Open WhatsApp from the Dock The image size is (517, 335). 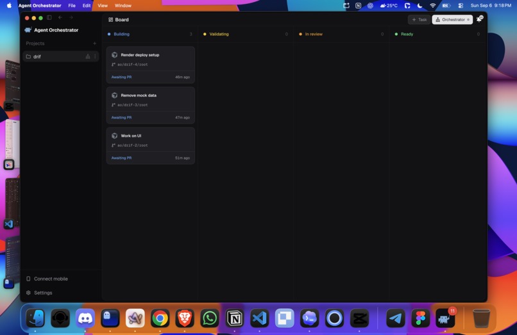(x=210, y=318)
